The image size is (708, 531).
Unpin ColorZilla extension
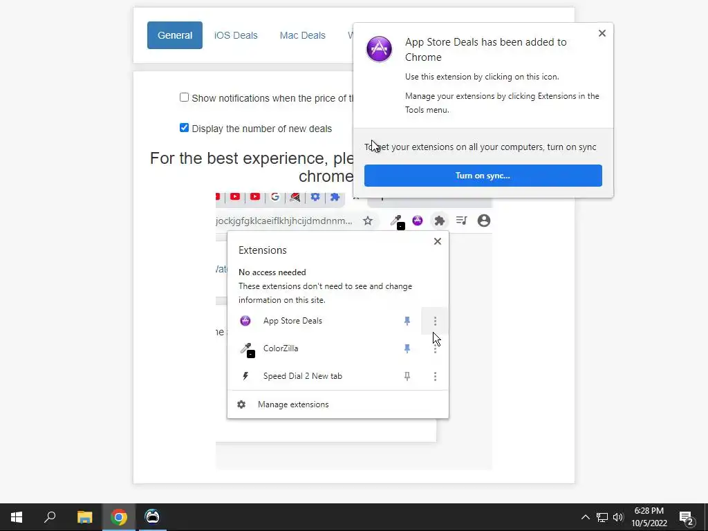coord(407,348)
